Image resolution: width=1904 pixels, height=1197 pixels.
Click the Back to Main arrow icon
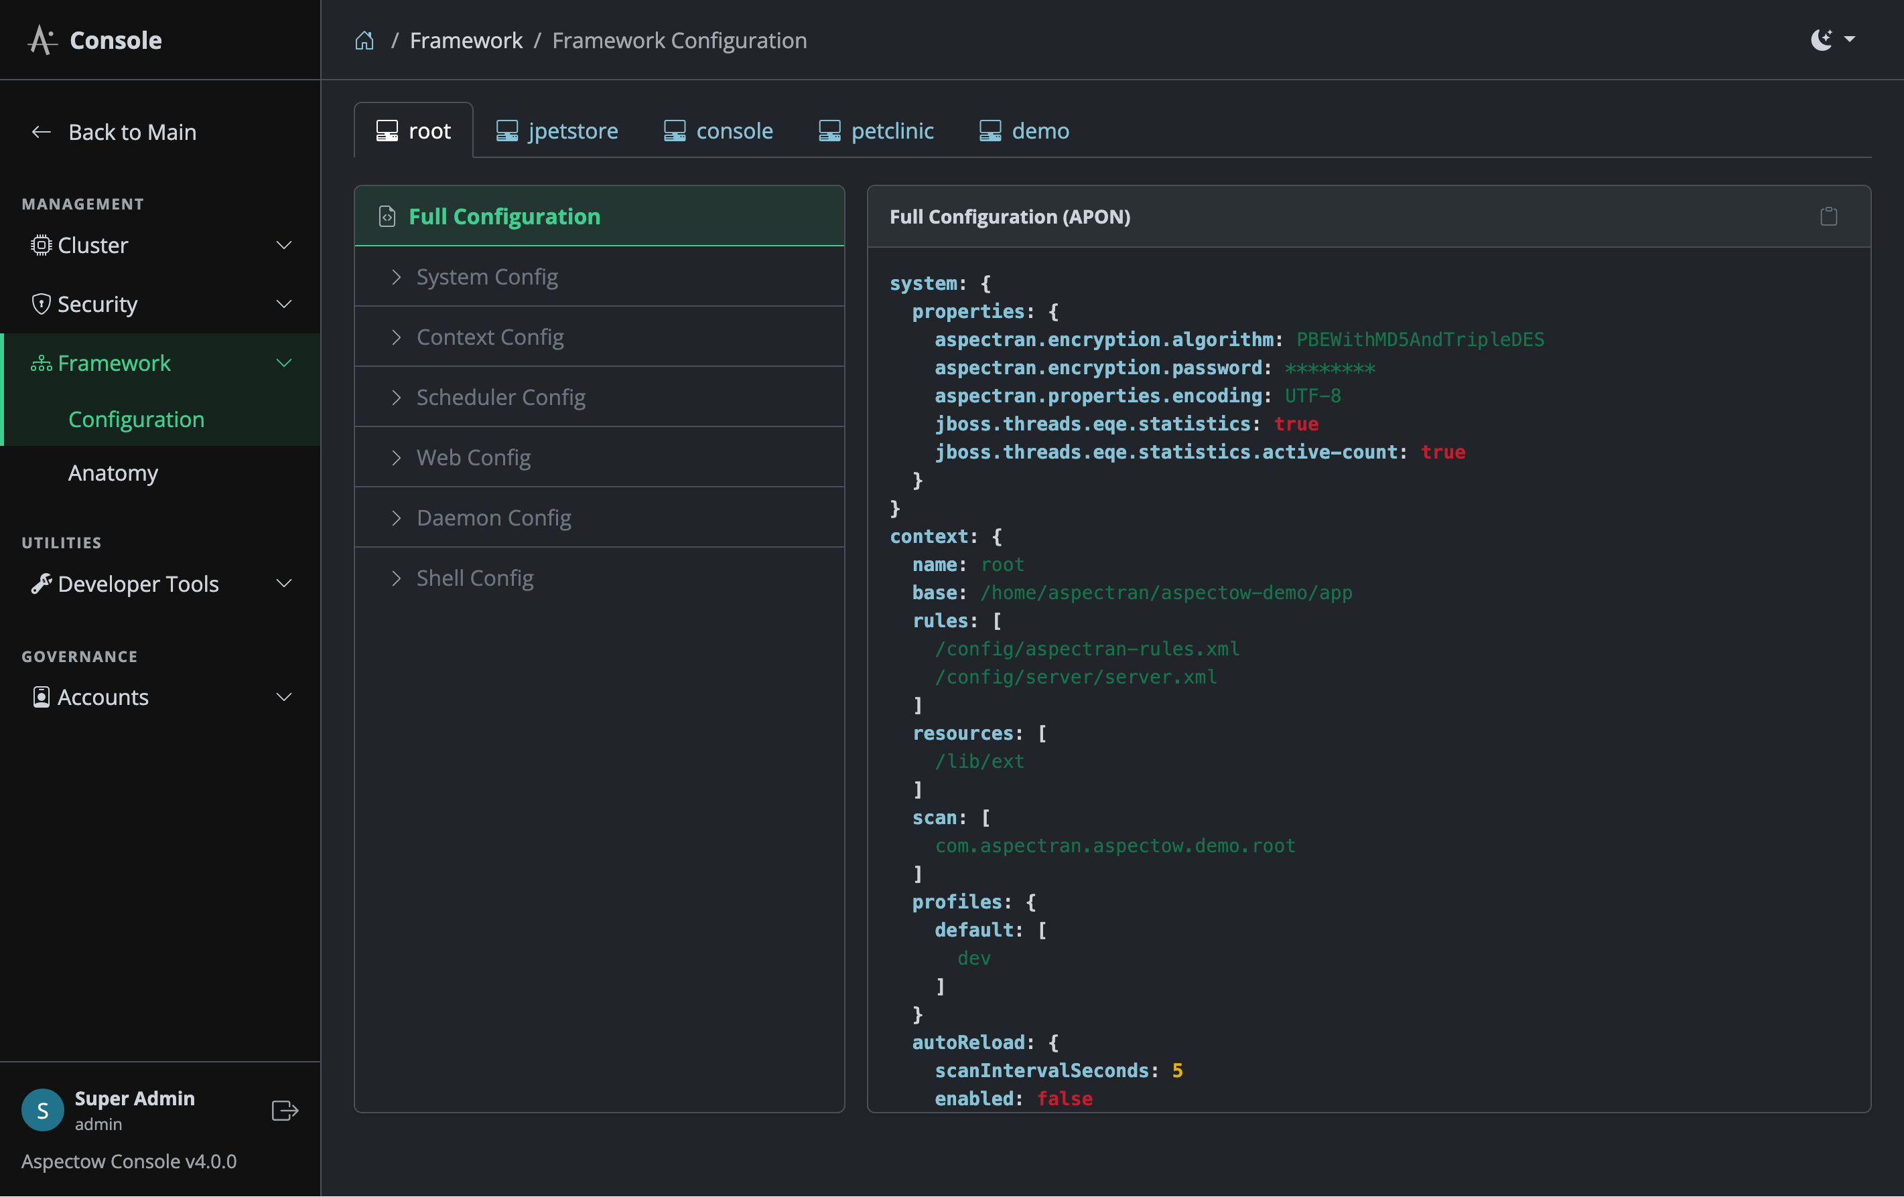41,132
